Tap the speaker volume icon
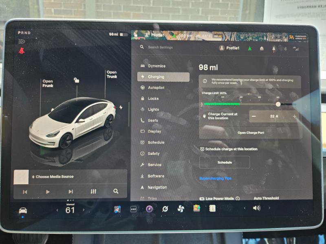326x244 pixels. point(257,208)
